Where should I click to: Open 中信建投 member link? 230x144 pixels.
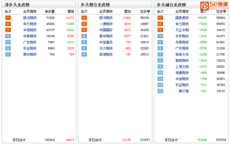click(106, 42)
